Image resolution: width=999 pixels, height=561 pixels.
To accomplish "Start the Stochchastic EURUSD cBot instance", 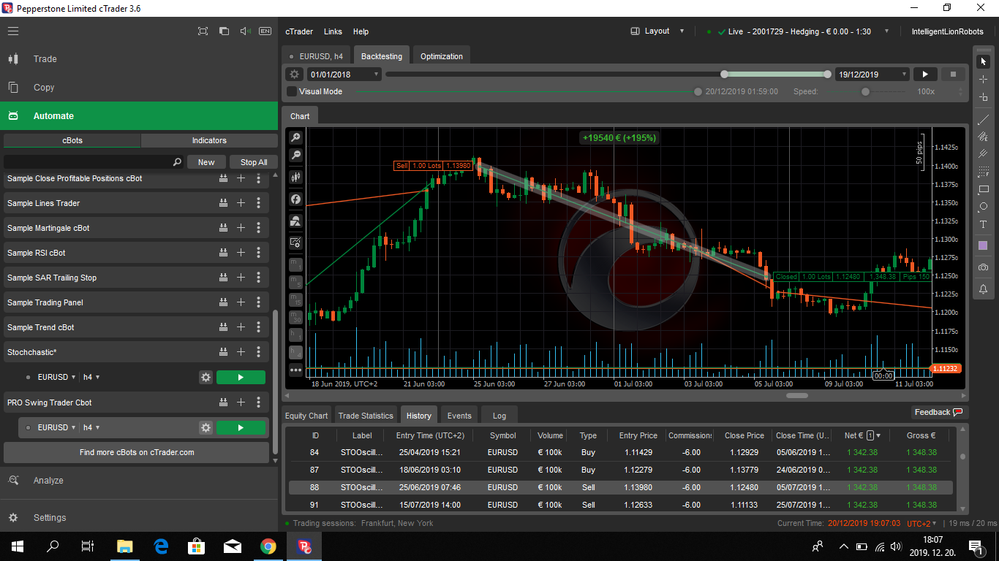I will [x=241, y=378].
